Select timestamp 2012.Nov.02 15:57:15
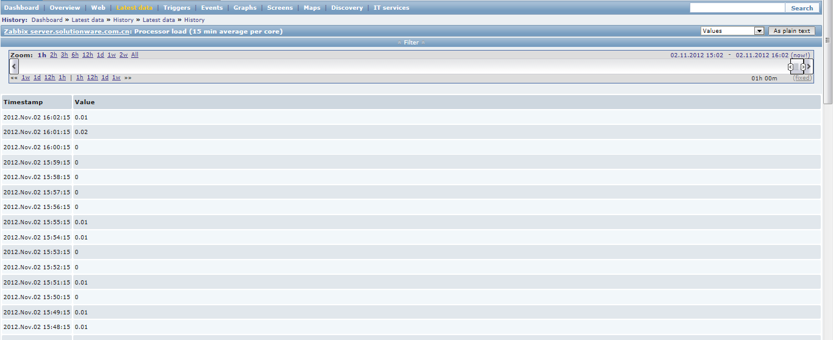833x340 pixels. coord(37,192)
